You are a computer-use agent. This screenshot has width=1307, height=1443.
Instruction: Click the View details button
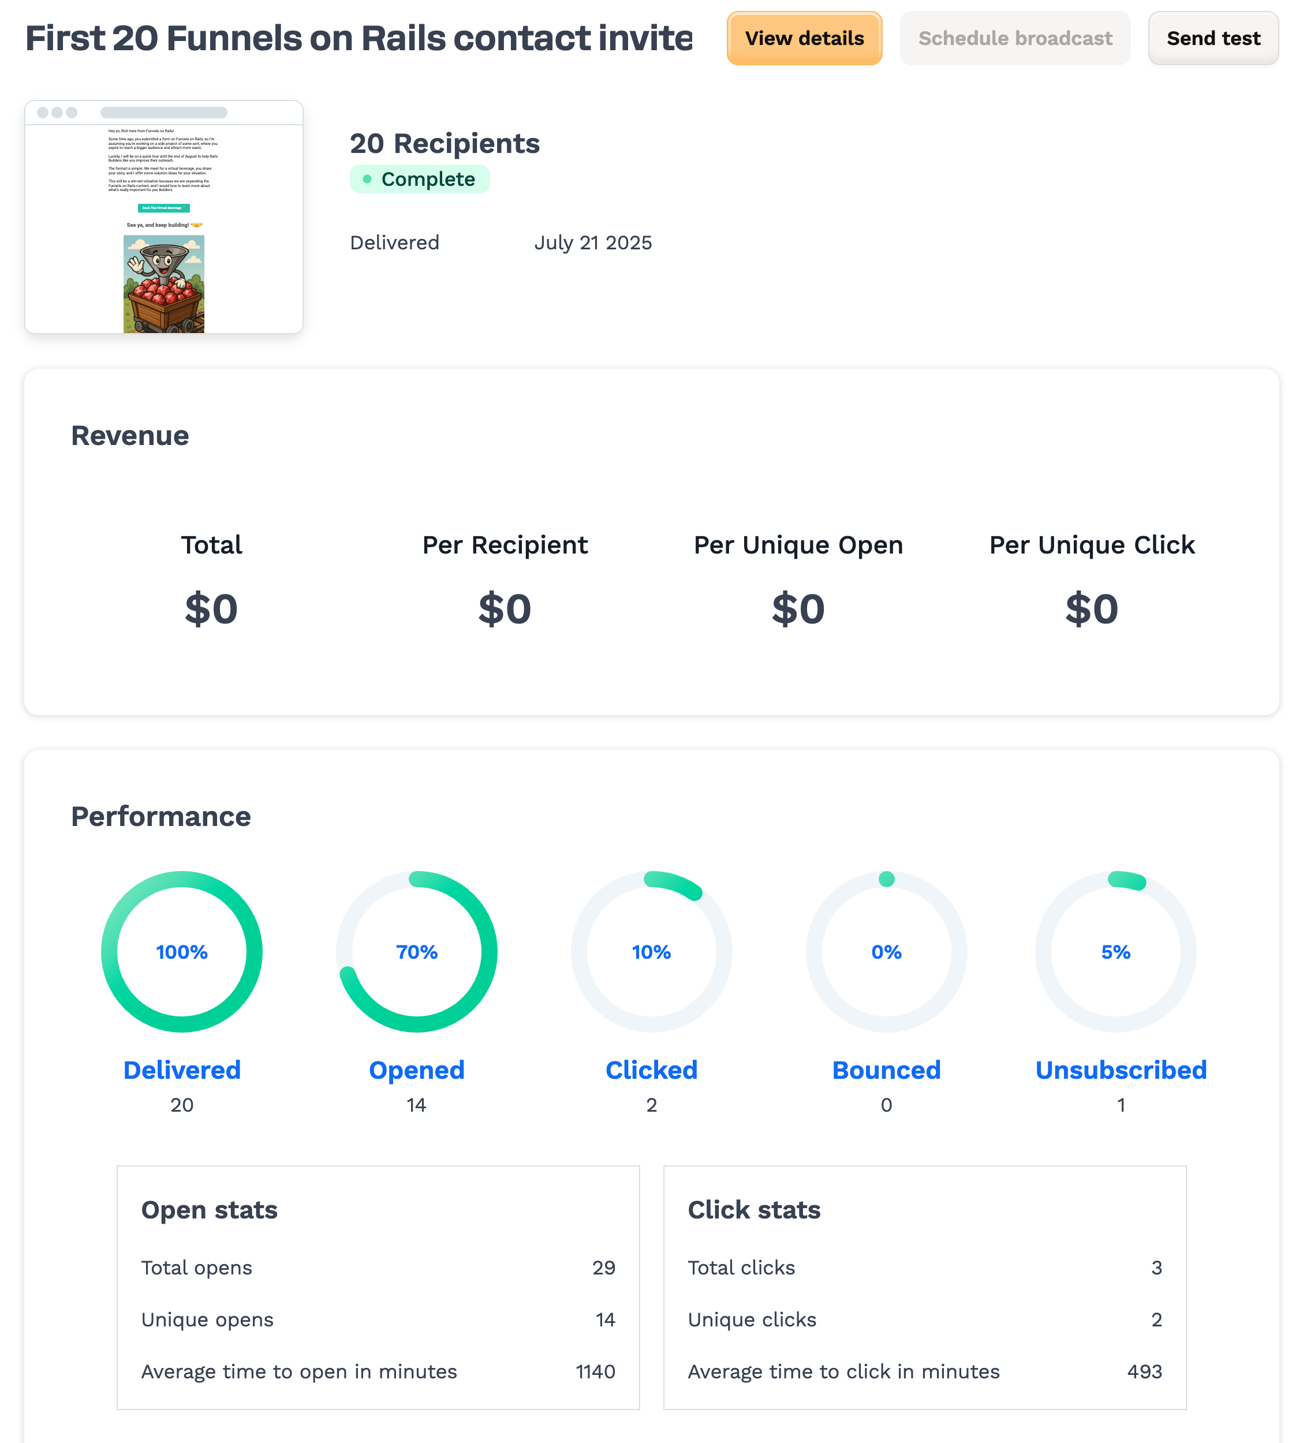(804, 38)
